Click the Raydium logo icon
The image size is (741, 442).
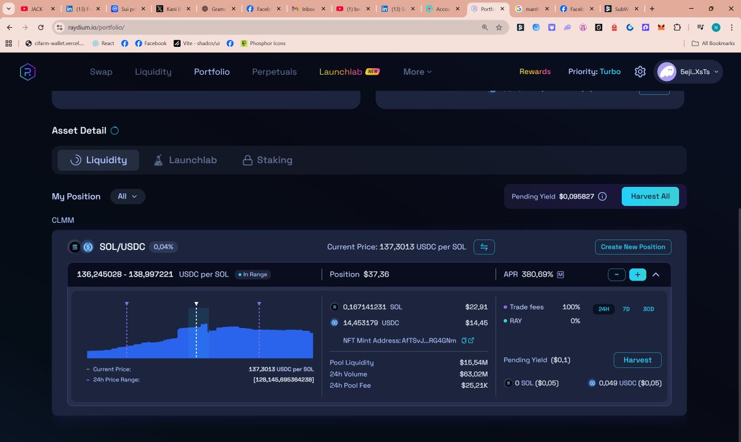tap(28, 72)
